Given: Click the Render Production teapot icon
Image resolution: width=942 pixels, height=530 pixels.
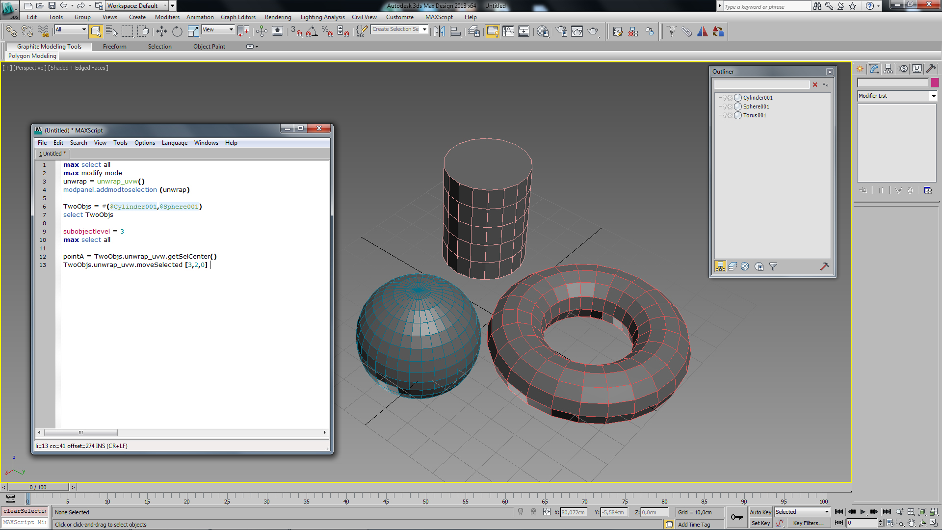Looking at the screenshot, I should click(x=593, y=31).
